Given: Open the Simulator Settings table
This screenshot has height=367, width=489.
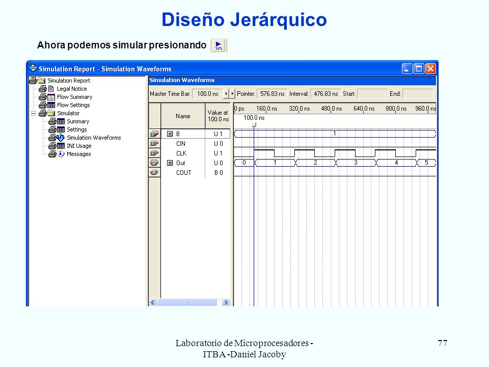Looking at the screenshot, I should pyautogui.click(x=77, y=129).
